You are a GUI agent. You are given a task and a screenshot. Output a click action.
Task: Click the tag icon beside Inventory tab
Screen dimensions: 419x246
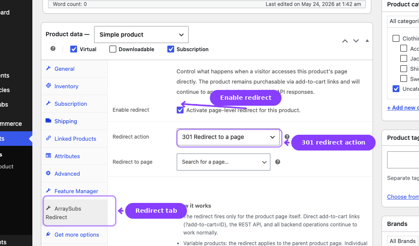49,86
